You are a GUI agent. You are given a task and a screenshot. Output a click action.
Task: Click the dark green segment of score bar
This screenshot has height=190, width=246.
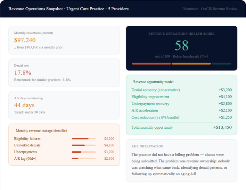221,64
